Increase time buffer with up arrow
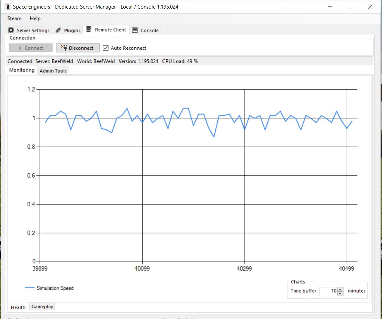 (x=340, y=289)
